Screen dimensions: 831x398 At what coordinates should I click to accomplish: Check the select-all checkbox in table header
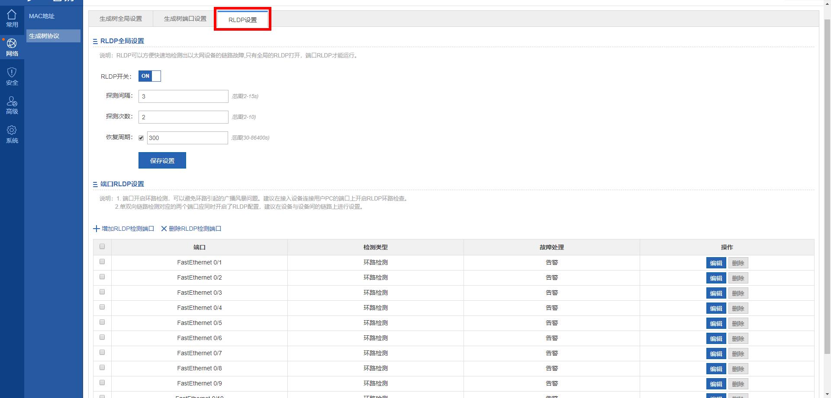pyautogui.click(x=102, y=246)
